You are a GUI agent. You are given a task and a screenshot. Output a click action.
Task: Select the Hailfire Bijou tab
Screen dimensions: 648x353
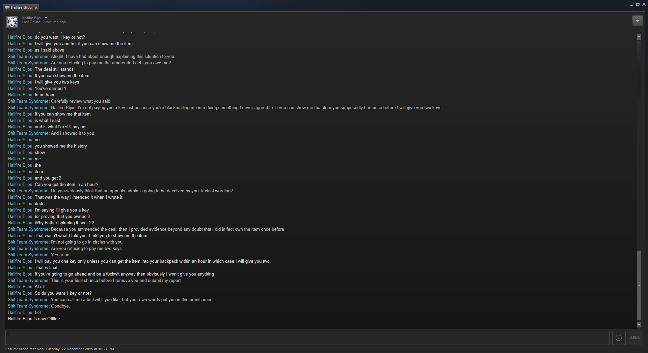[21, 7]
